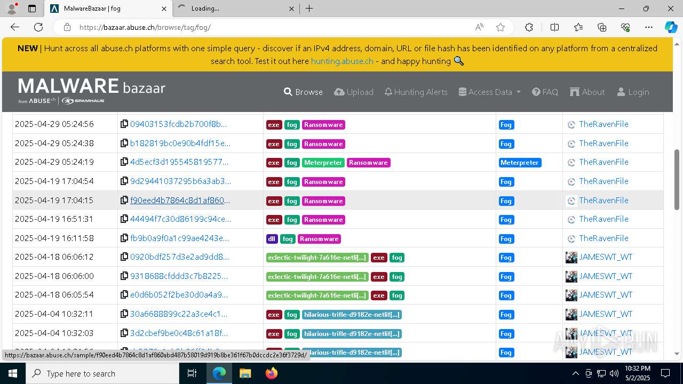Click Fog signature on b182819b row
Viewport: 683px width, 384px height.
pyautogui.click(x=506, y=144)
